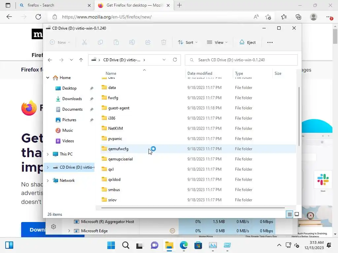The image size is (338, 253).
Task: Select Downloads in the navigation pane
Action: (72, 99)
